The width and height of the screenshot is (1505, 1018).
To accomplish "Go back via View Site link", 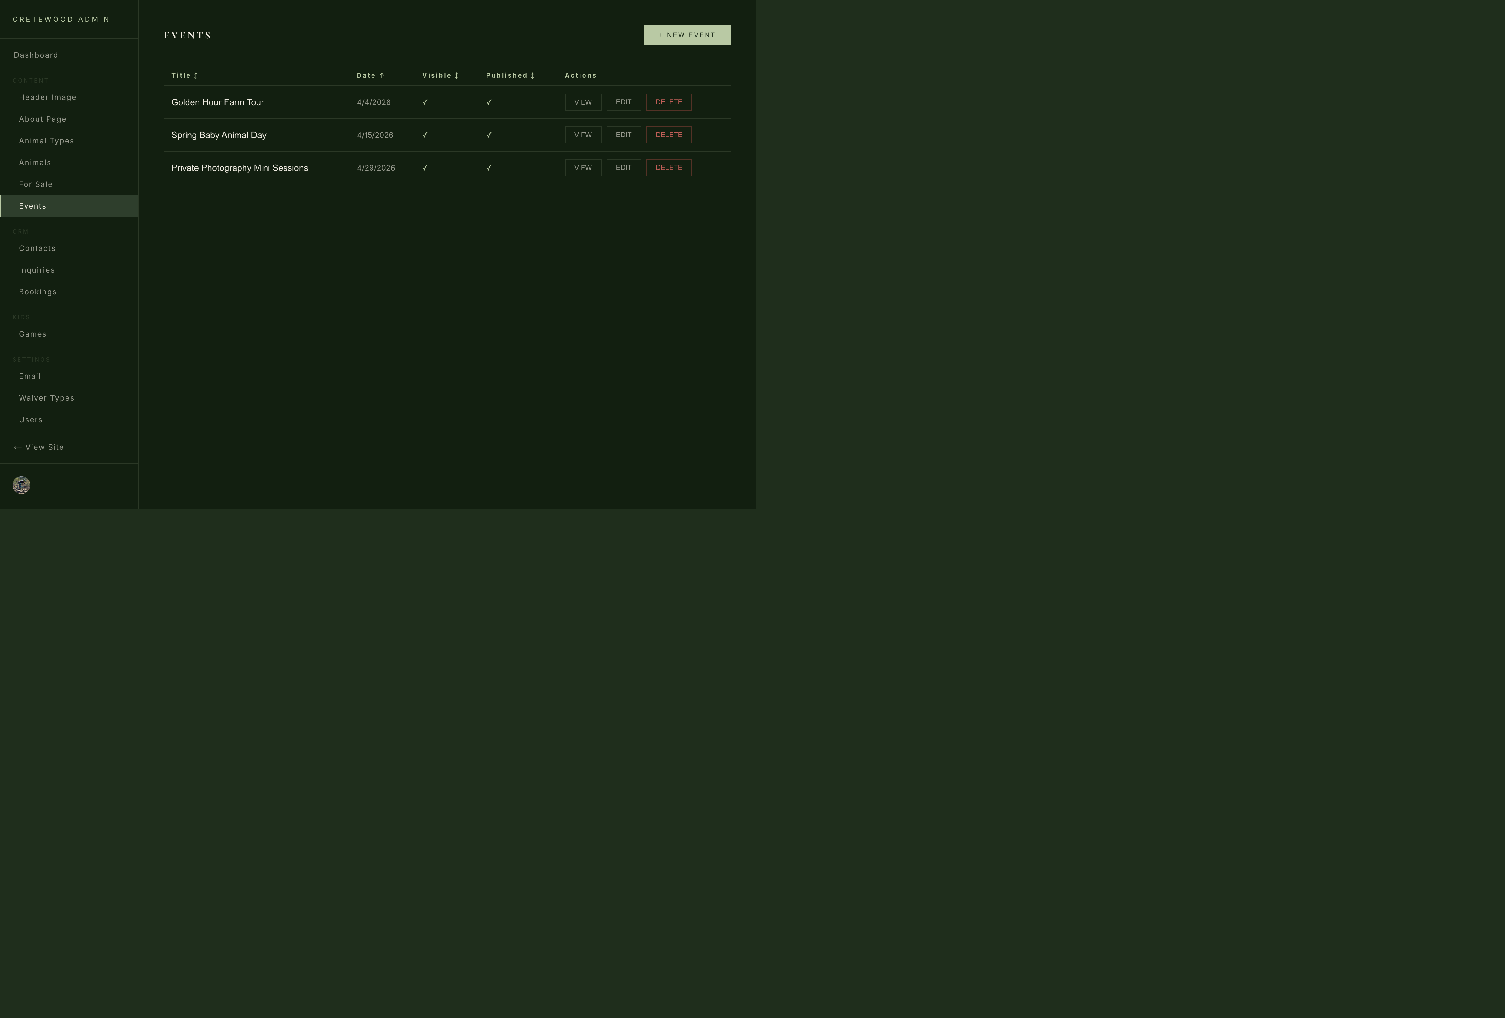I will click(39, 448).
